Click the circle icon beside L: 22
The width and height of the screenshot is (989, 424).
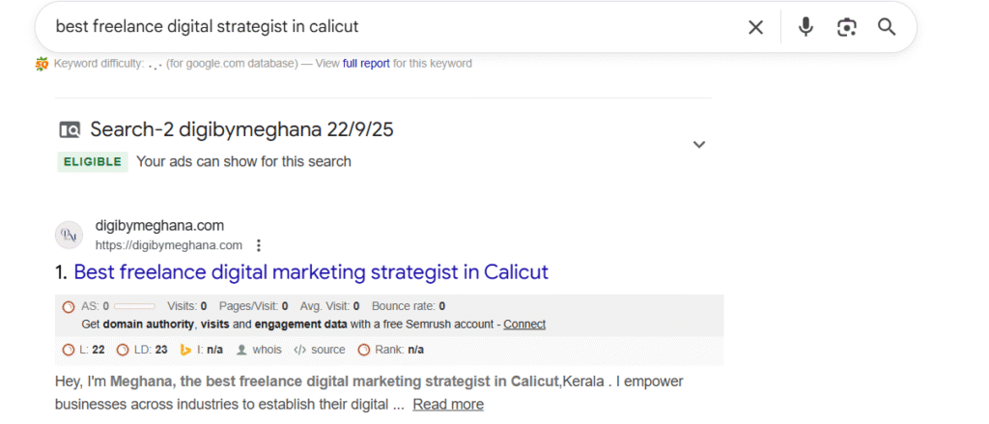pyautogui.click(x=69, y=350)
